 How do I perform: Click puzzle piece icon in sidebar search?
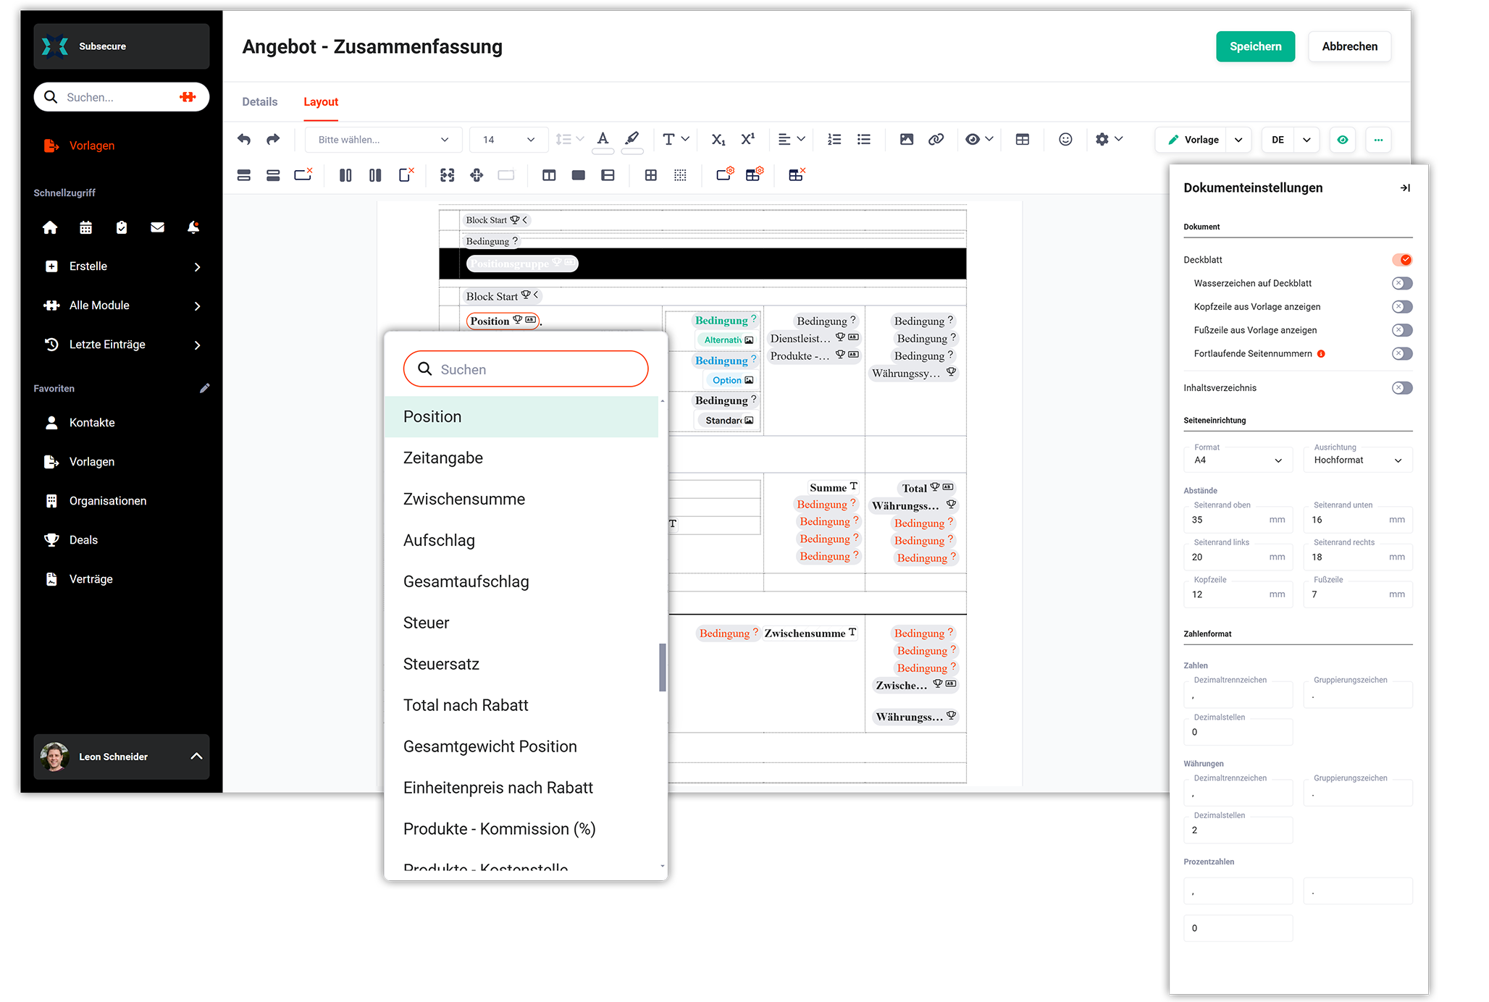pos(188,97)
